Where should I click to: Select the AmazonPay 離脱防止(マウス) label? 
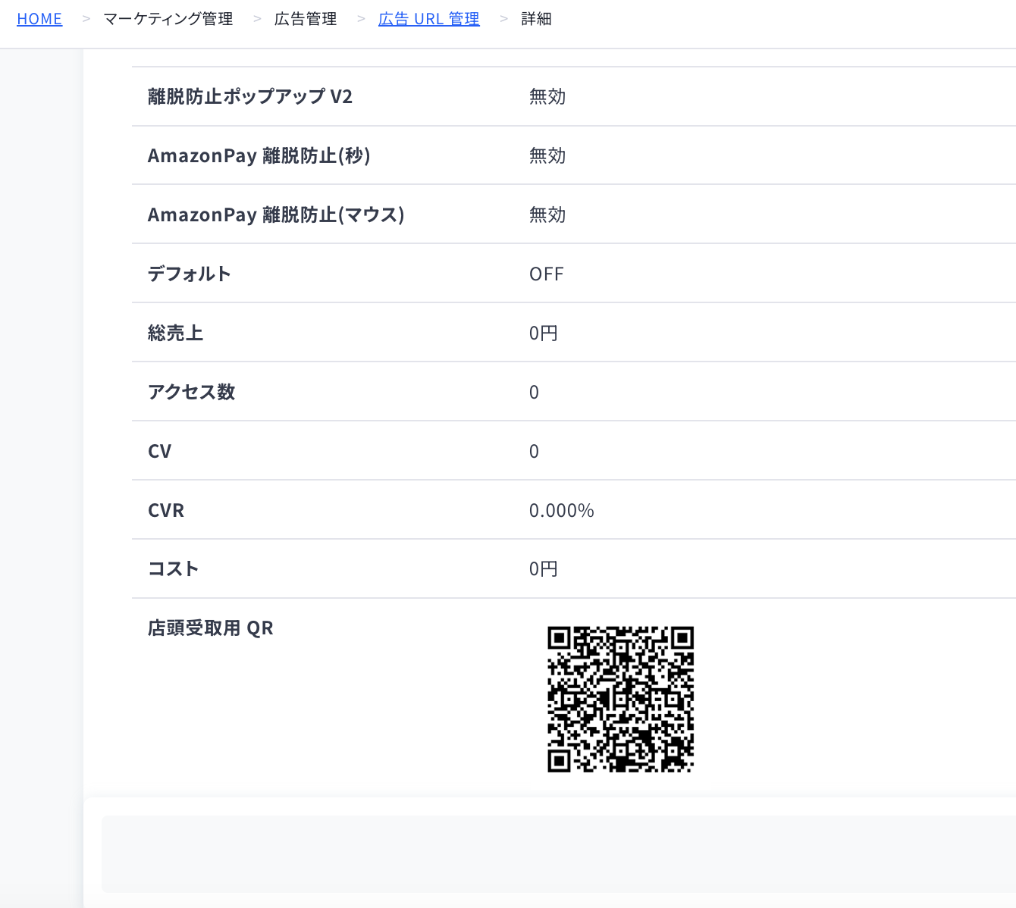276,214
